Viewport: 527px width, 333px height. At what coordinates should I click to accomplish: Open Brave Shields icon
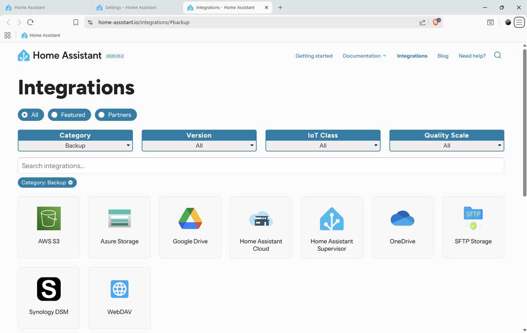coord(436,22)
